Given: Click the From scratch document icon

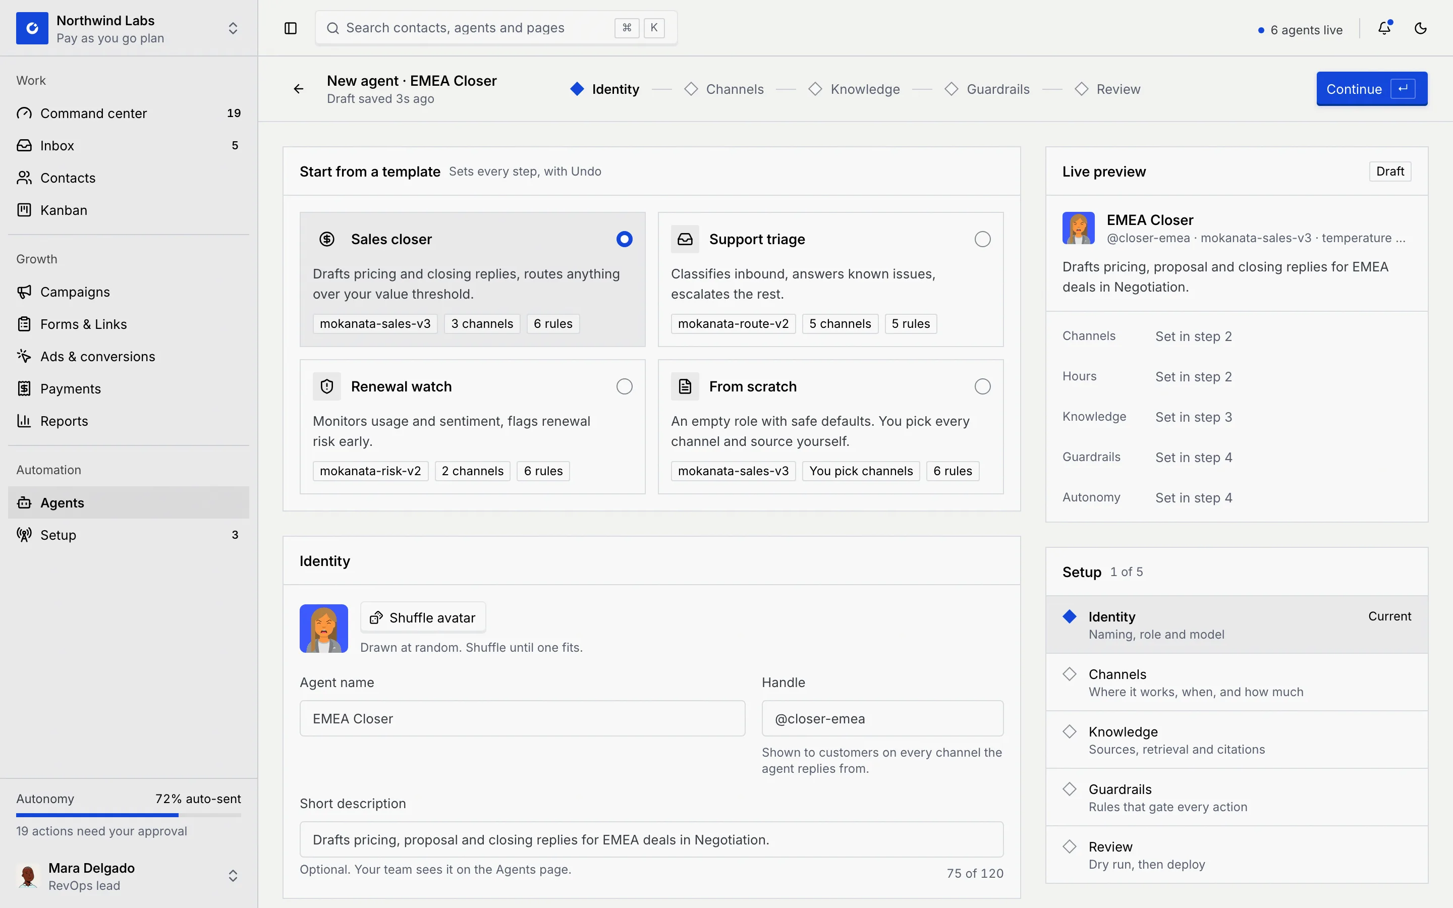Looking at the screenshot, I should pyautogui.click(x=685, y=386).
